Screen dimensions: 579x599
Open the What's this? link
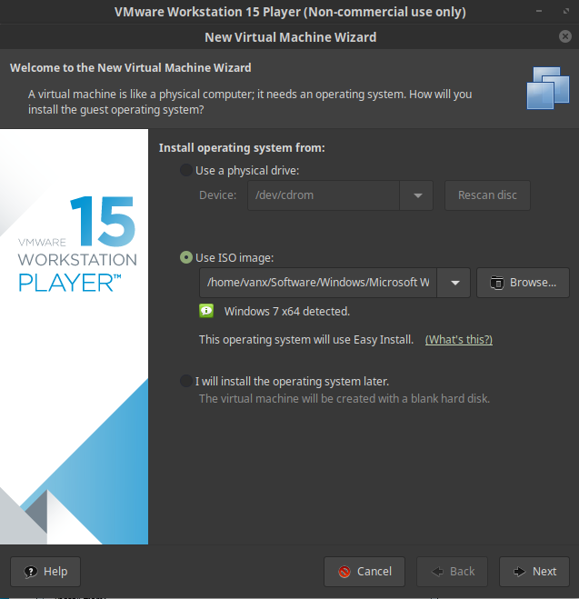pos(459,340)
